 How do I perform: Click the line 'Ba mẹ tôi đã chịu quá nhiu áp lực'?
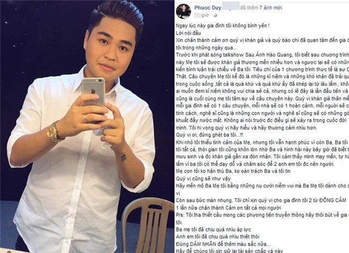tap(214, 229)
